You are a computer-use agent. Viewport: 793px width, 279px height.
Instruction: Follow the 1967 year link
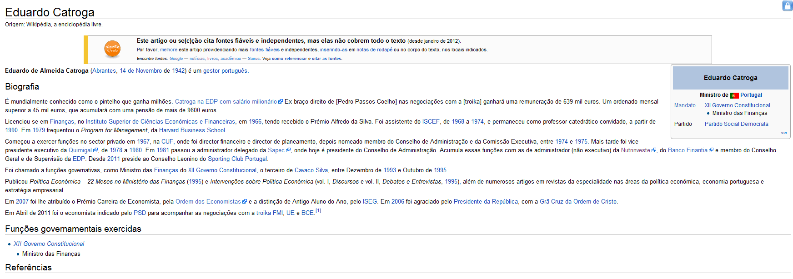point(143,142)
